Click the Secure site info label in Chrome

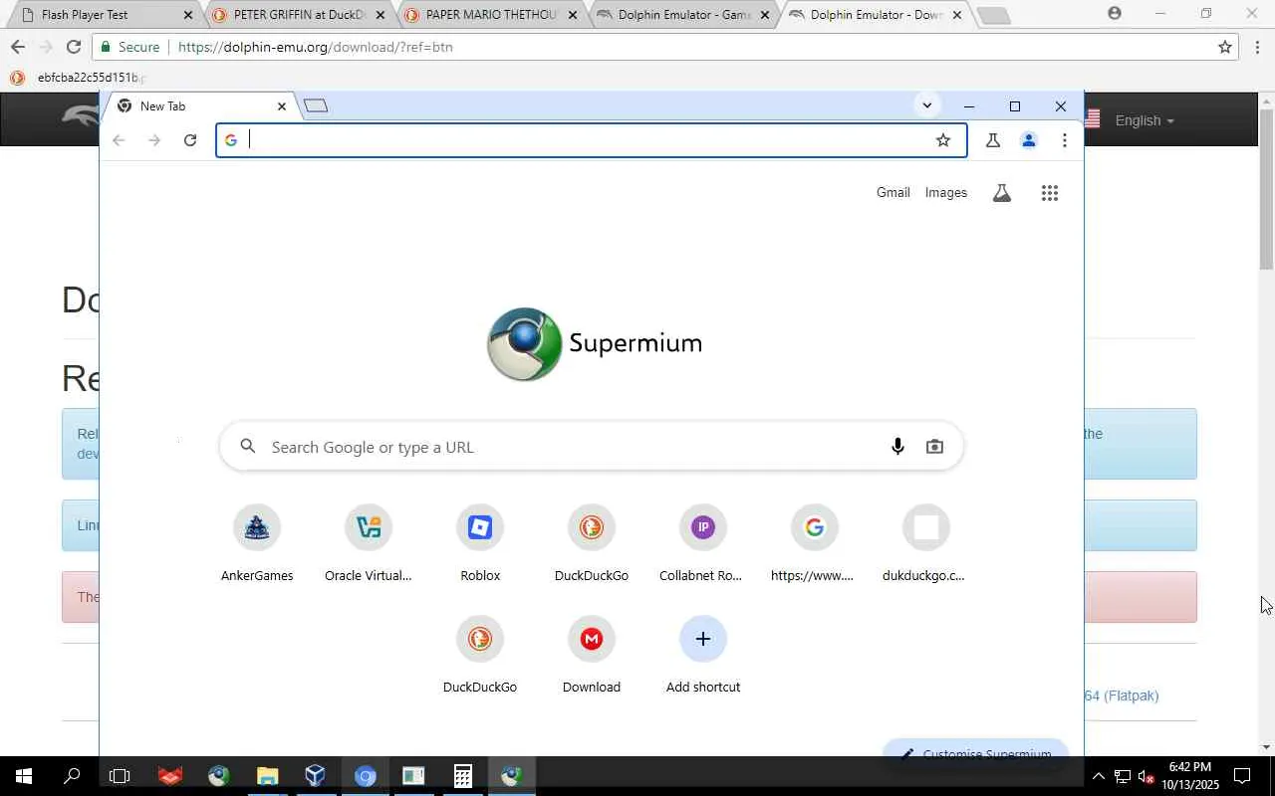coord(129,47)
